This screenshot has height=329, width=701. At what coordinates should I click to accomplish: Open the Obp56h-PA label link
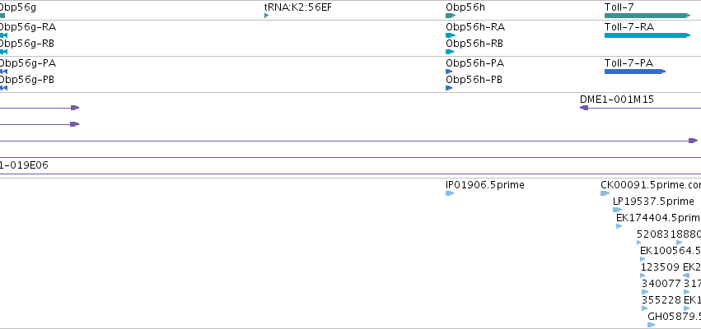tap(474, 63)
